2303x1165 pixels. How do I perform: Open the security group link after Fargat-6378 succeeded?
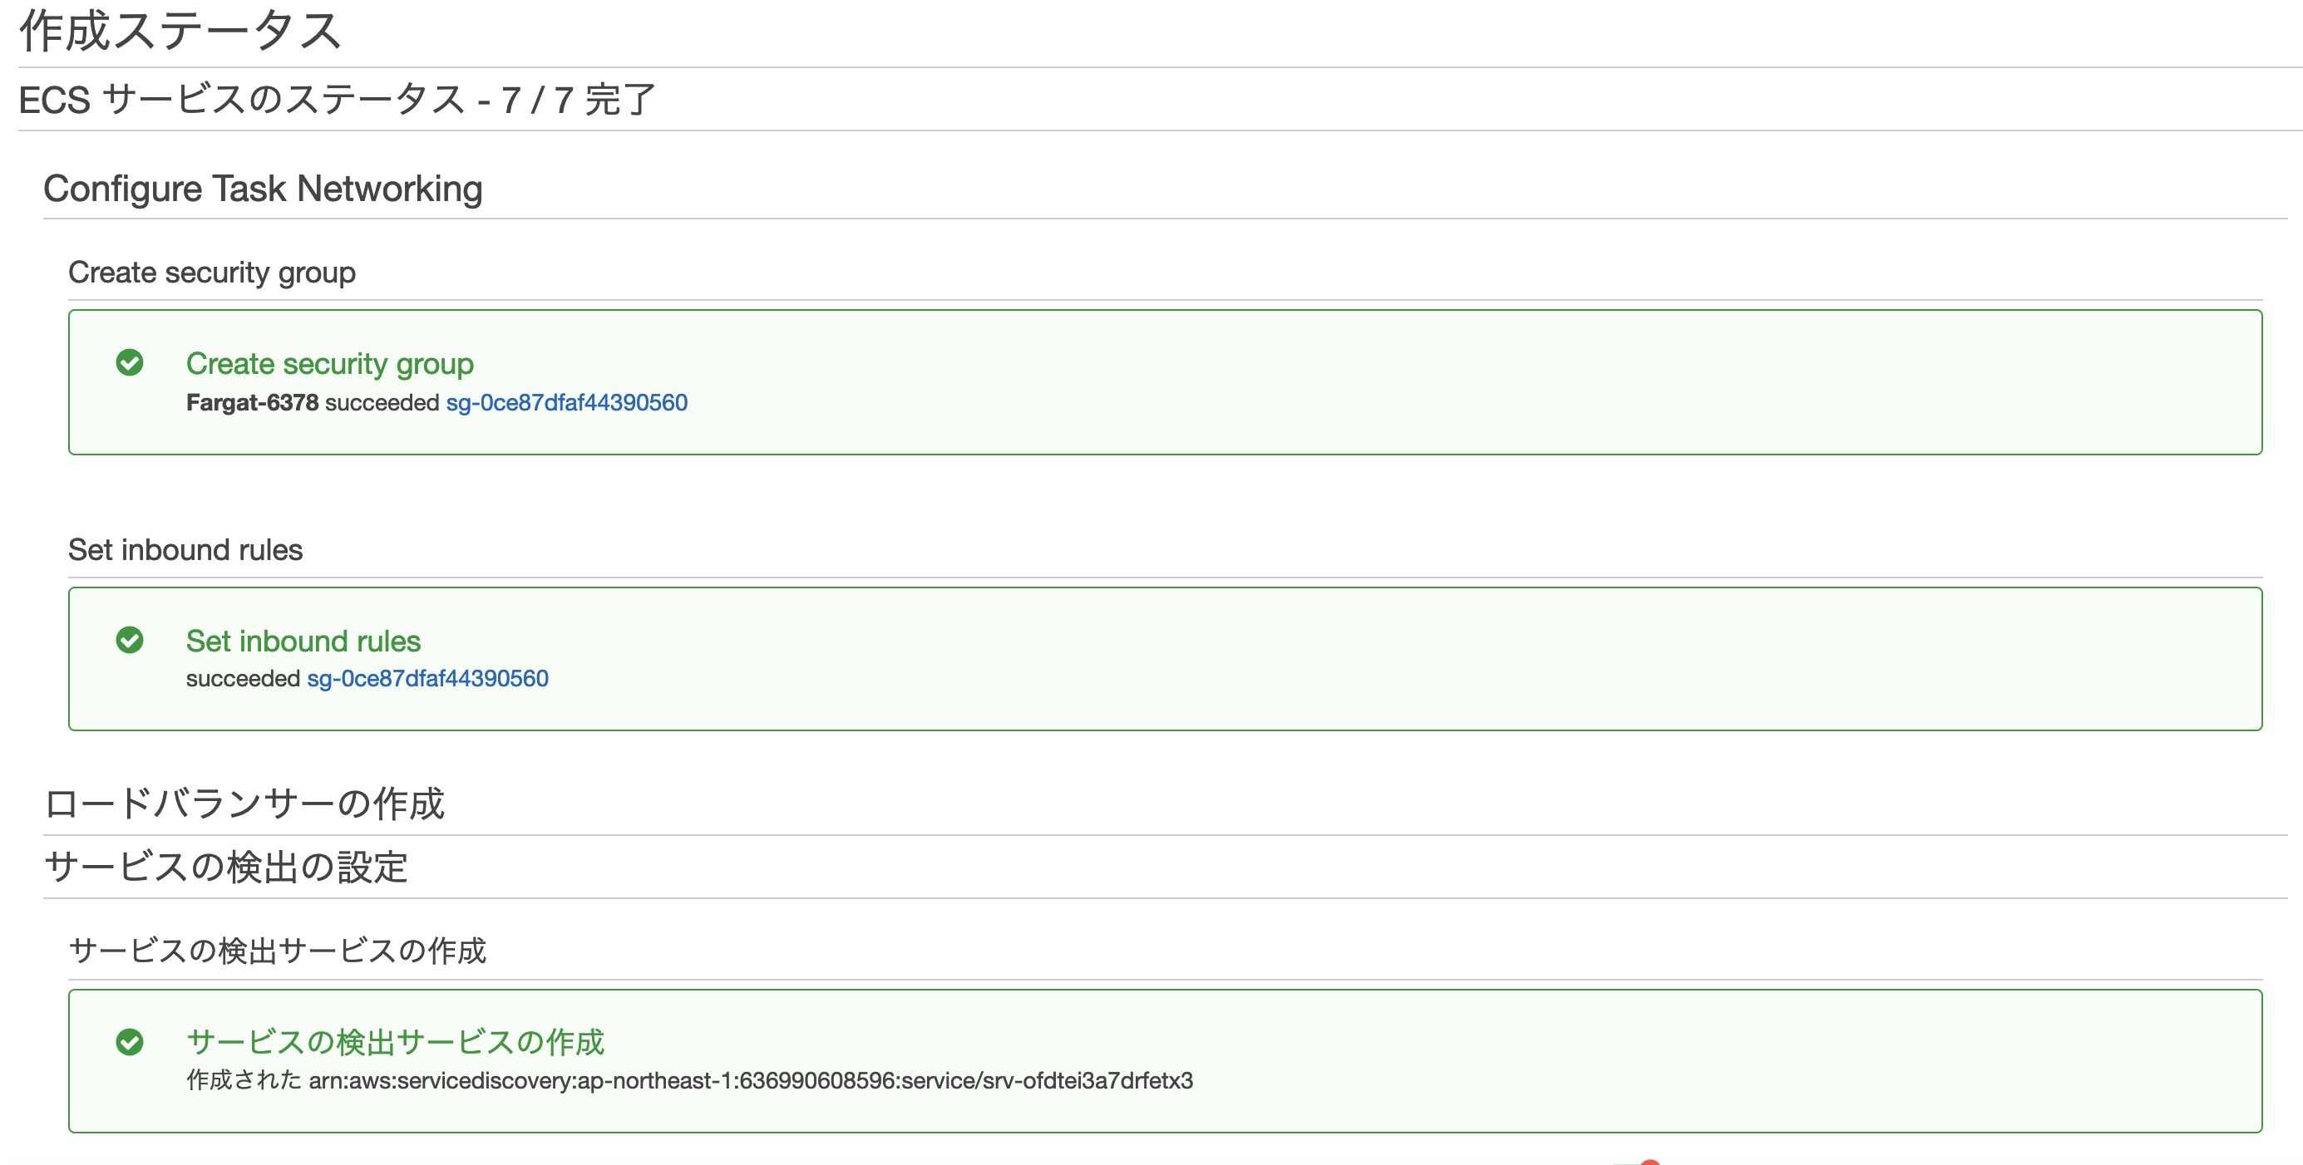566,403
